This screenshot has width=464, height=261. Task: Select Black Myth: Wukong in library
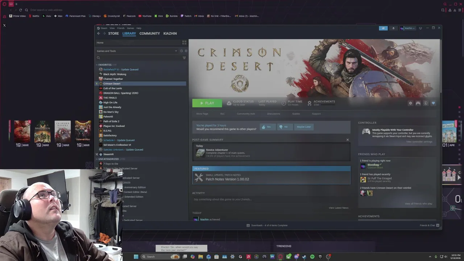click(x=115, y=74)
